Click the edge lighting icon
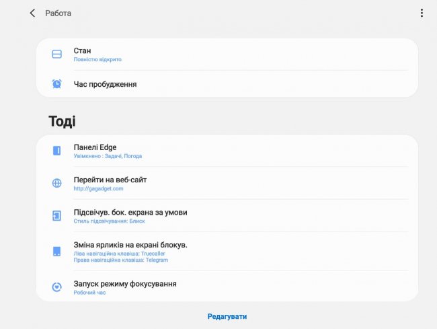437x329 pixels. click(x=57, y=216)
